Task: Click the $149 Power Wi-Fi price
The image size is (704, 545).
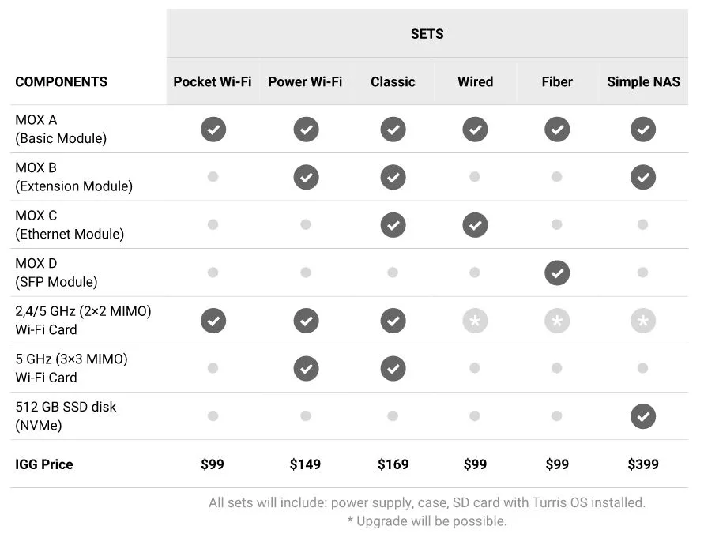Action: point(305,464)
